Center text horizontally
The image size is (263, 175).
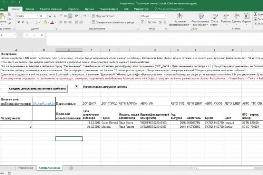tap(65, 22)
